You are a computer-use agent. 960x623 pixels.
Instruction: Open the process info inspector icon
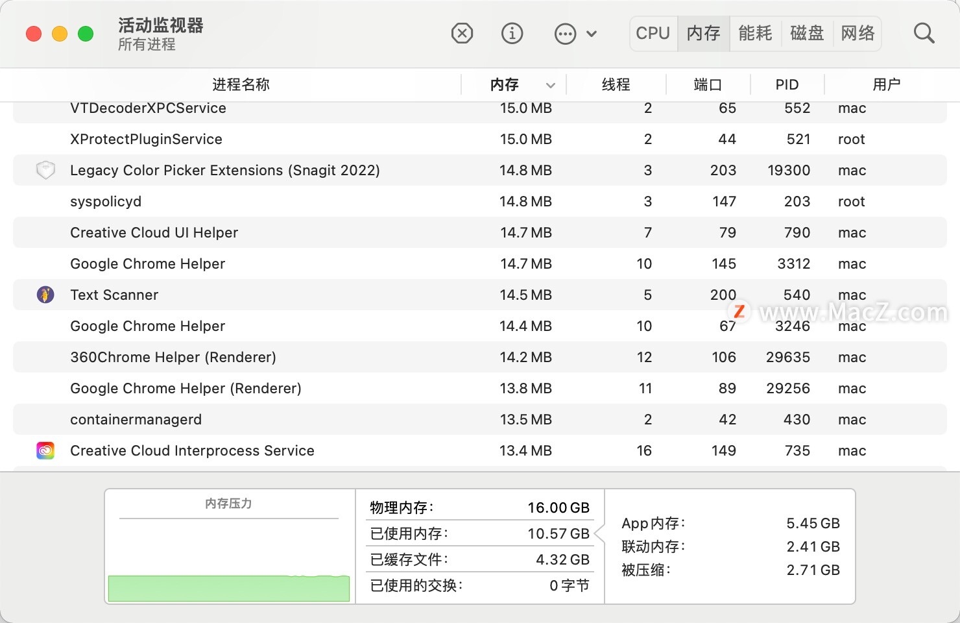pos(512,33)
